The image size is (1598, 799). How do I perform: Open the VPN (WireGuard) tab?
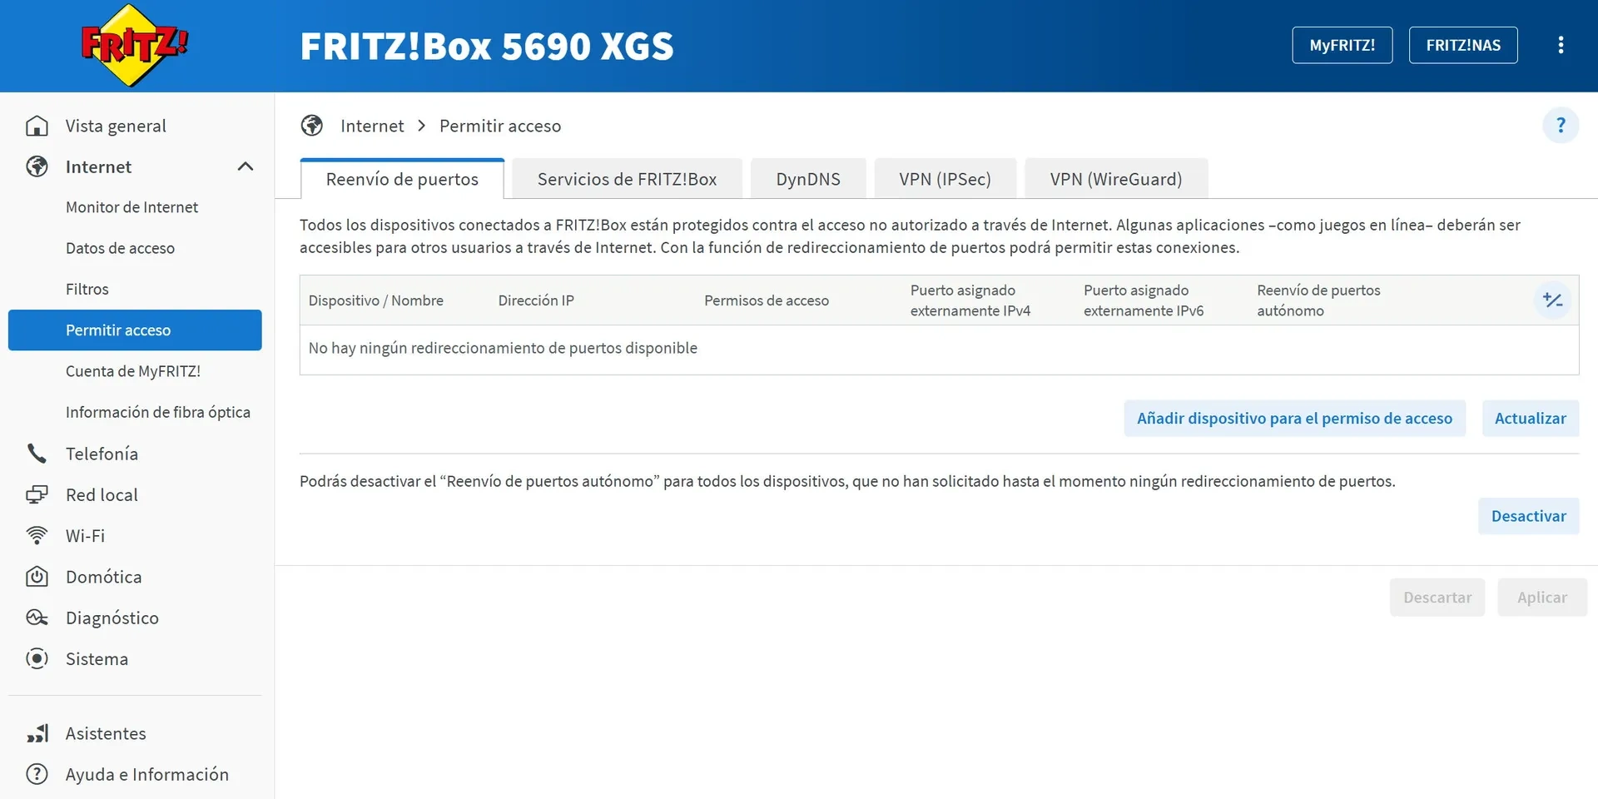click(x=1115, y=179)
